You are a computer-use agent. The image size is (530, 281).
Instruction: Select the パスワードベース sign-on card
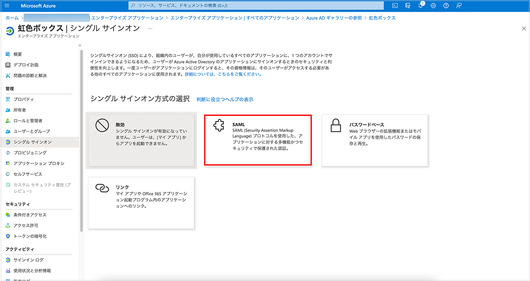pos(375,141)
